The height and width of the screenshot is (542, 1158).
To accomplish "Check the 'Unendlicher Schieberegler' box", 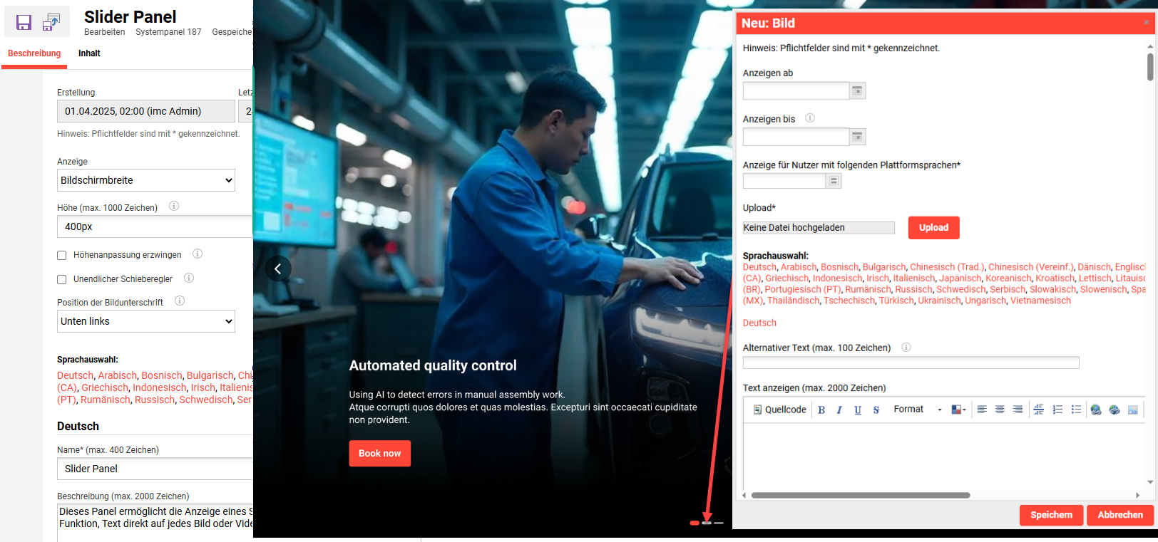I will (62, 279).
